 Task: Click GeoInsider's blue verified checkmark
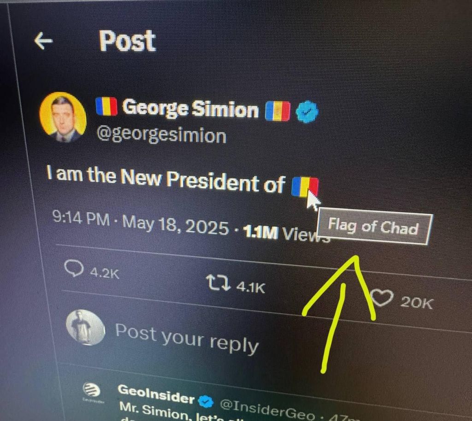pos(206,401)
